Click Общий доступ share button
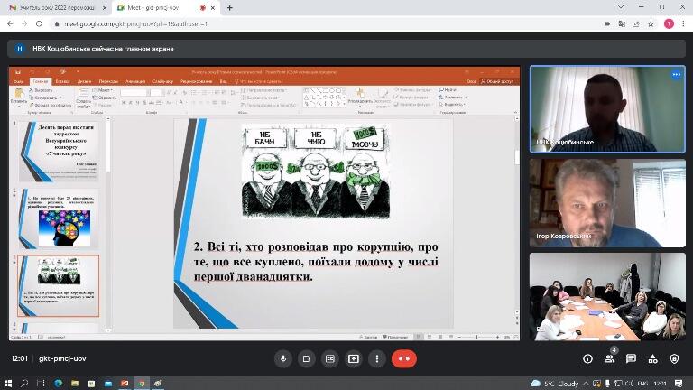The image size is (693, 390). [x=498, y=81]
